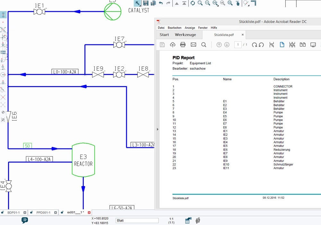Click the large gray X snap icon
The height and width of the screenshot is (225, 321).
[x=3, y=97]
